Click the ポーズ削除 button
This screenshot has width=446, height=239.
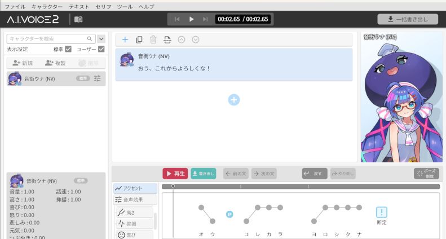[x=426, y=174]
